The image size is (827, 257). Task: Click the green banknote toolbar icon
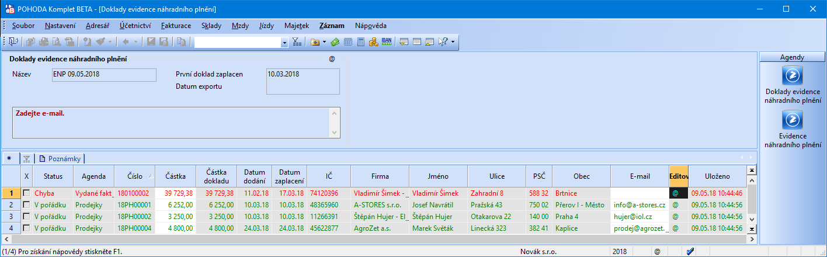tap(335, 41)
